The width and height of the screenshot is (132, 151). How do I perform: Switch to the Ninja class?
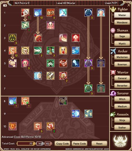click(x=122, y=120)
